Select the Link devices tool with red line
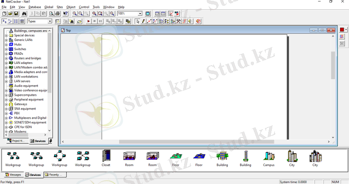Viewport: 349px width, 184px height. (149, 21)
